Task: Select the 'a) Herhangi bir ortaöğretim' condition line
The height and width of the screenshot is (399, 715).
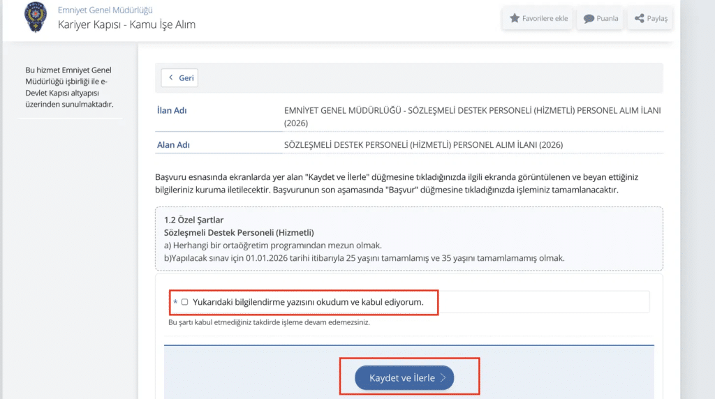Action: 273,246
